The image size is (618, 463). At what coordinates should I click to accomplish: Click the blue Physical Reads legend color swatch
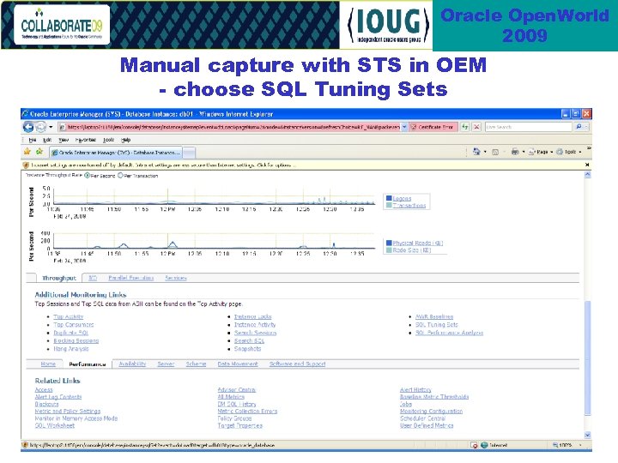pos(389,243)
